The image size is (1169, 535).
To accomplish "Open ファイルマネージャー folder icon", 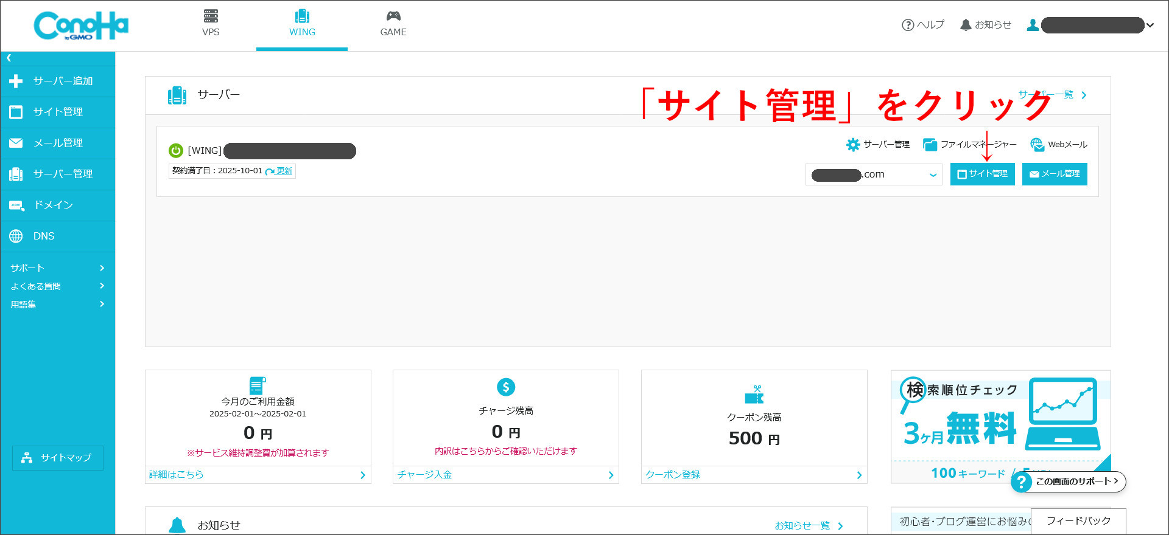I will tap(930, 145).
